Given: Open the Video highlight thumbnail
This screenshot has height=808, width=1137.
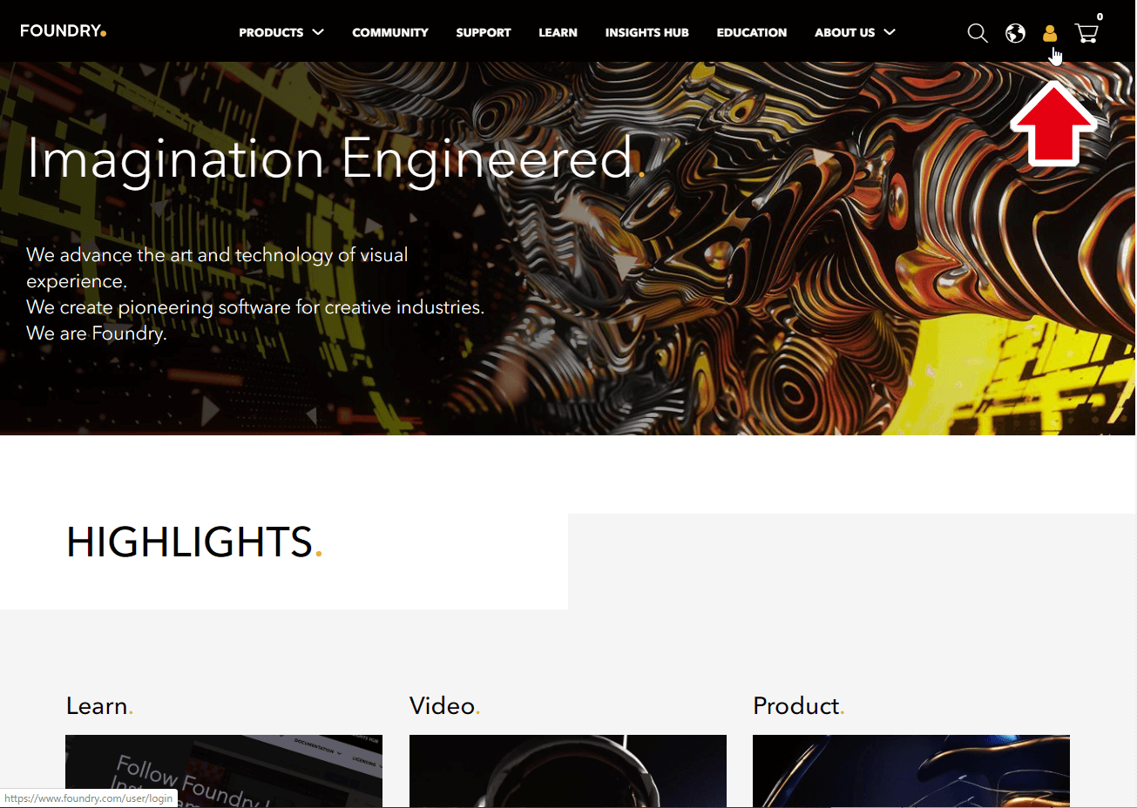Looking at the screenshot, I should 568,771.
